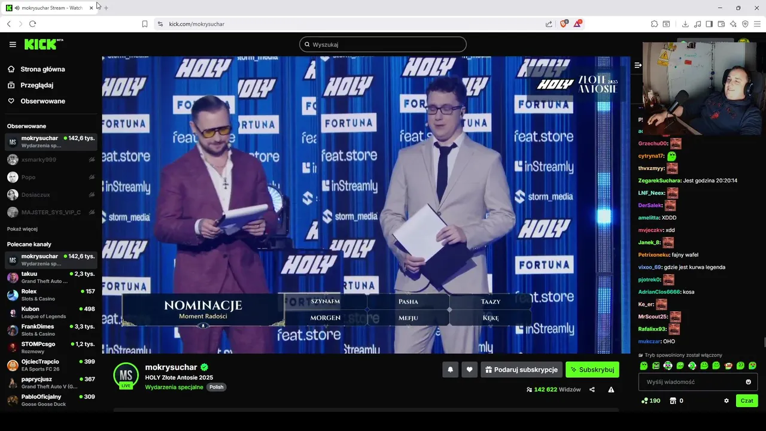
Task: Click the KICK logo
Action: point(43,44)
